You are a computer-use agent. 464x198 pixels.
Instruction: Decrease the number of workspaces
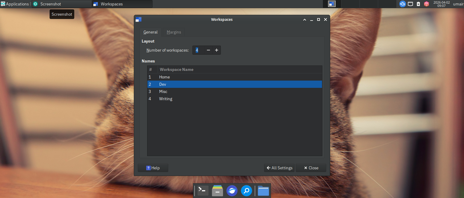[x=208, y=50]
